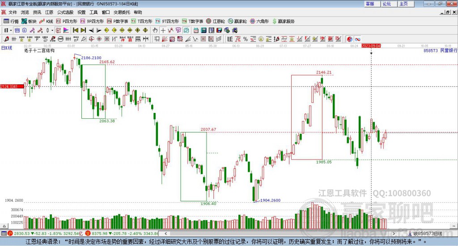The height and width of the screenshot is (246, 458).
Task: Open the 9T四方形 tool
Action: [x=167, y=21]
